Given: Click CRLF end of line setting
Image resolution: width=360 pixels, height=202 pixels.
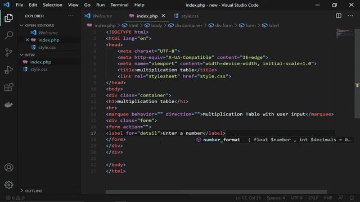Looking at the screenshot, I should (x=313, y=198).
